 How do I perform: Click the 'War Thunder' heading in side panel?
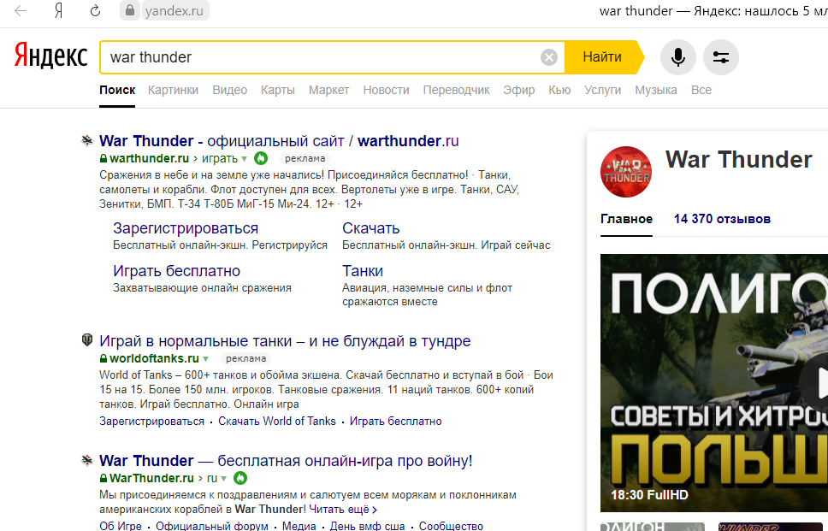click(738, 159)
